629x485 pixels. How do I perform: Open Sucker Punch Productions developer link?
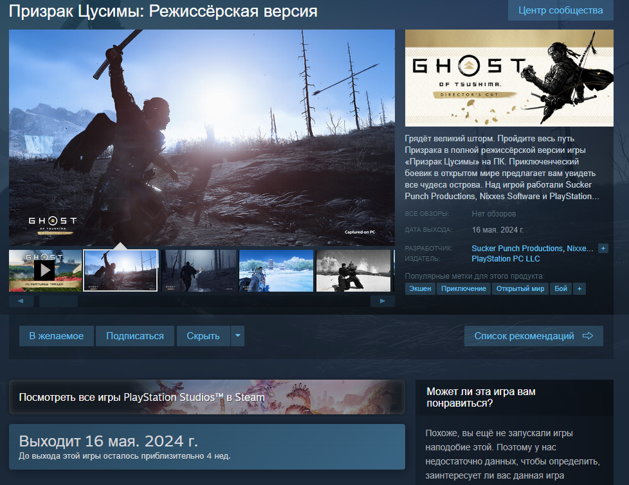pyautogui.click(x=517, y=249)
